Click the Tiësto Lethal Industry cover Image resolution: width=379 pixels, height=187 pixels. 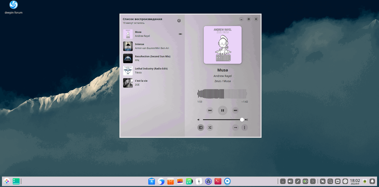(x=128, y=71)
